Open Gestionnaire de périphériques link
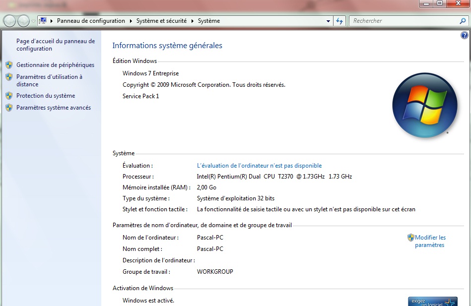The height and width of the screenshot is (306, 471). click(55, 65)
